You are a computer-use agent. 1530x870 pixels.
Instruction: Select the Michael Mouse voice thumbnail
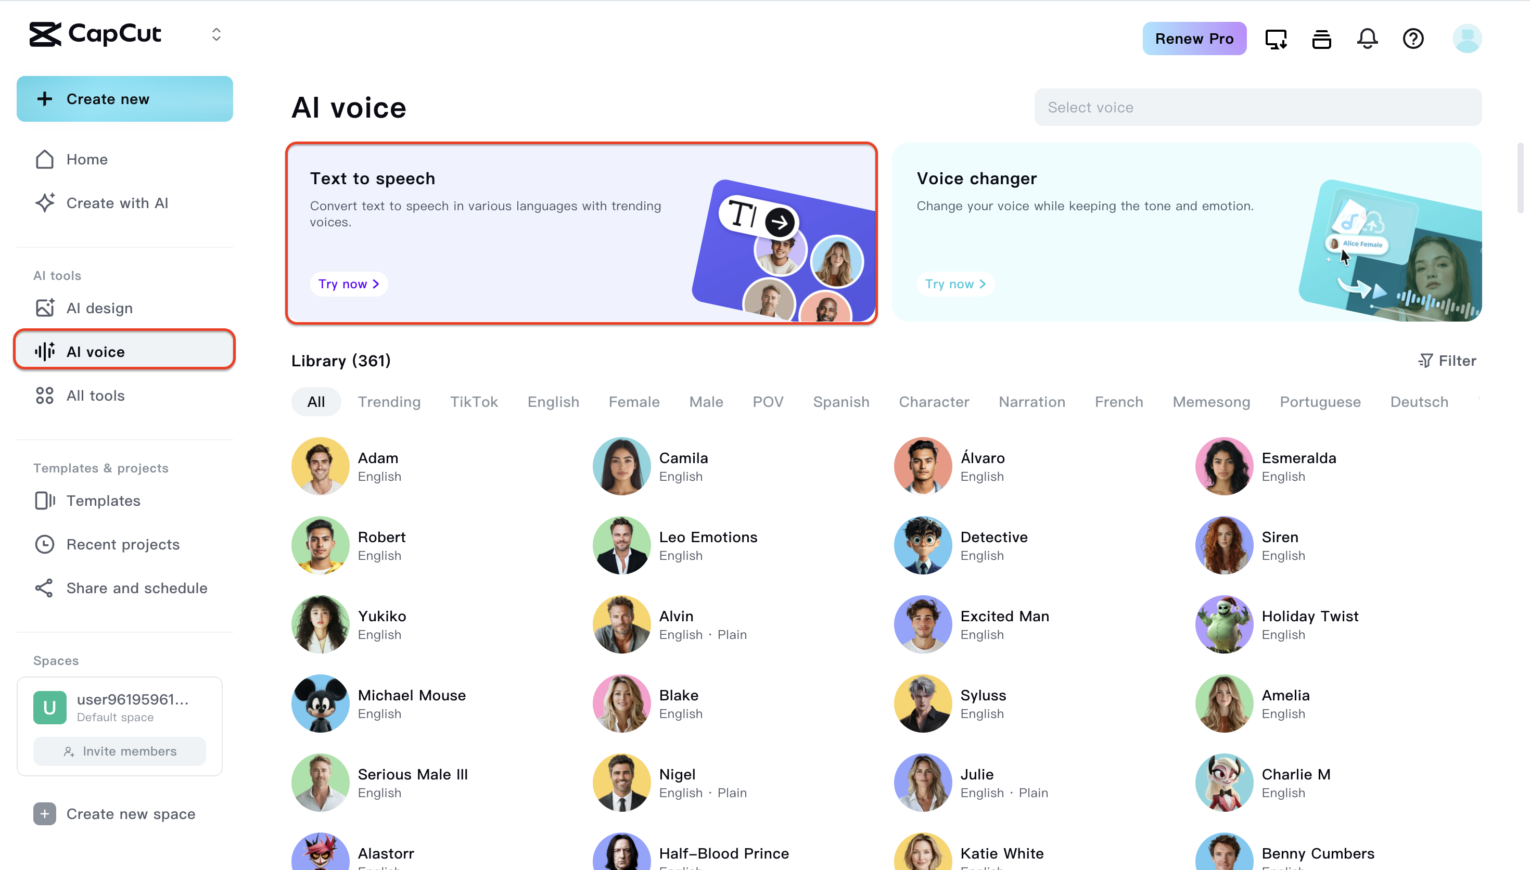[x=320, y=703]
